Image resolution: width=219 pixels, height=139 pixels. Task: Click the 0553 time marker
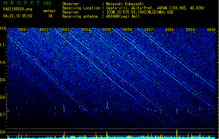click(65, 30)
